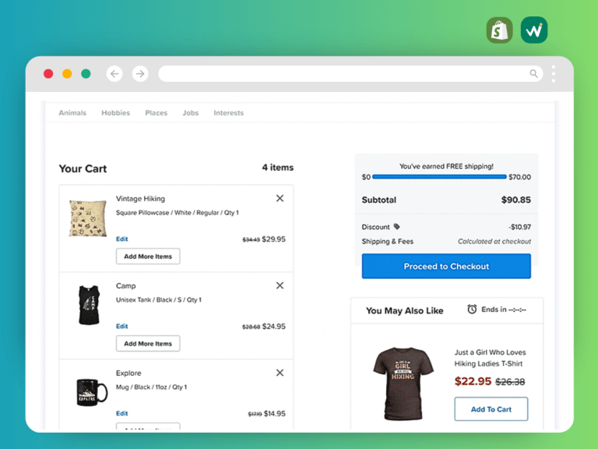Image resolution: width=598 pixels, height=449 pixels.
Task: Edit the Camp tank item
Action: 122,326
